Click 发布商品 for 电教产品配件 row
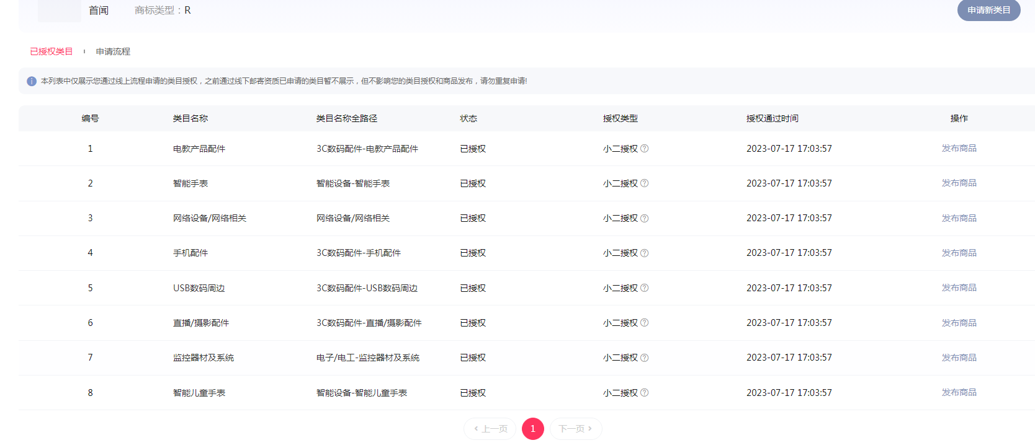 click(x=959, y=149)
